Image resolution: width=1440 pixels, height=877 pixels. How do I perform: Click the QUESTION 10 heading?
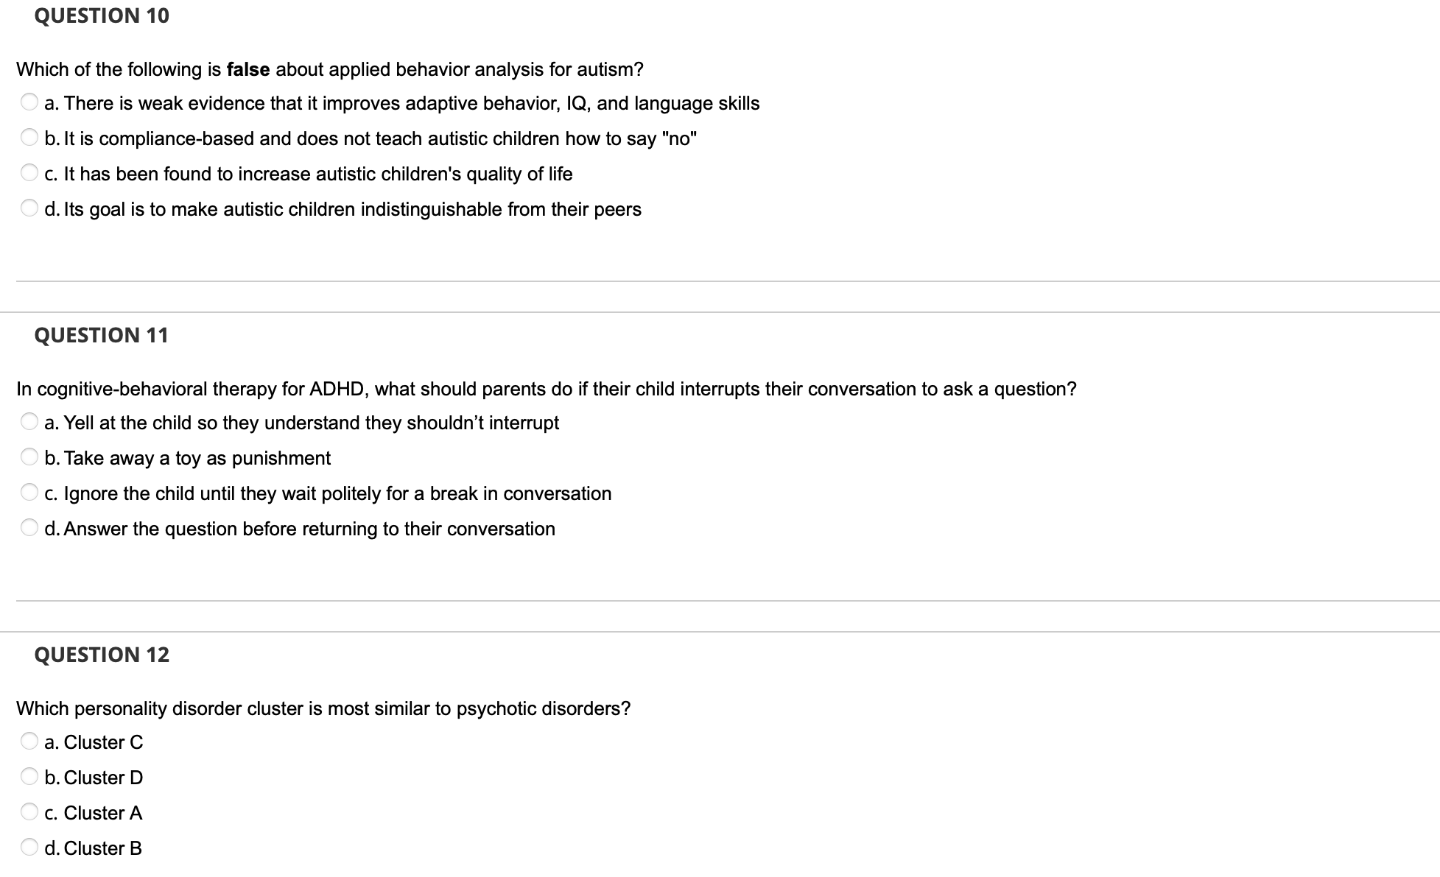click(x=101, y=15)
